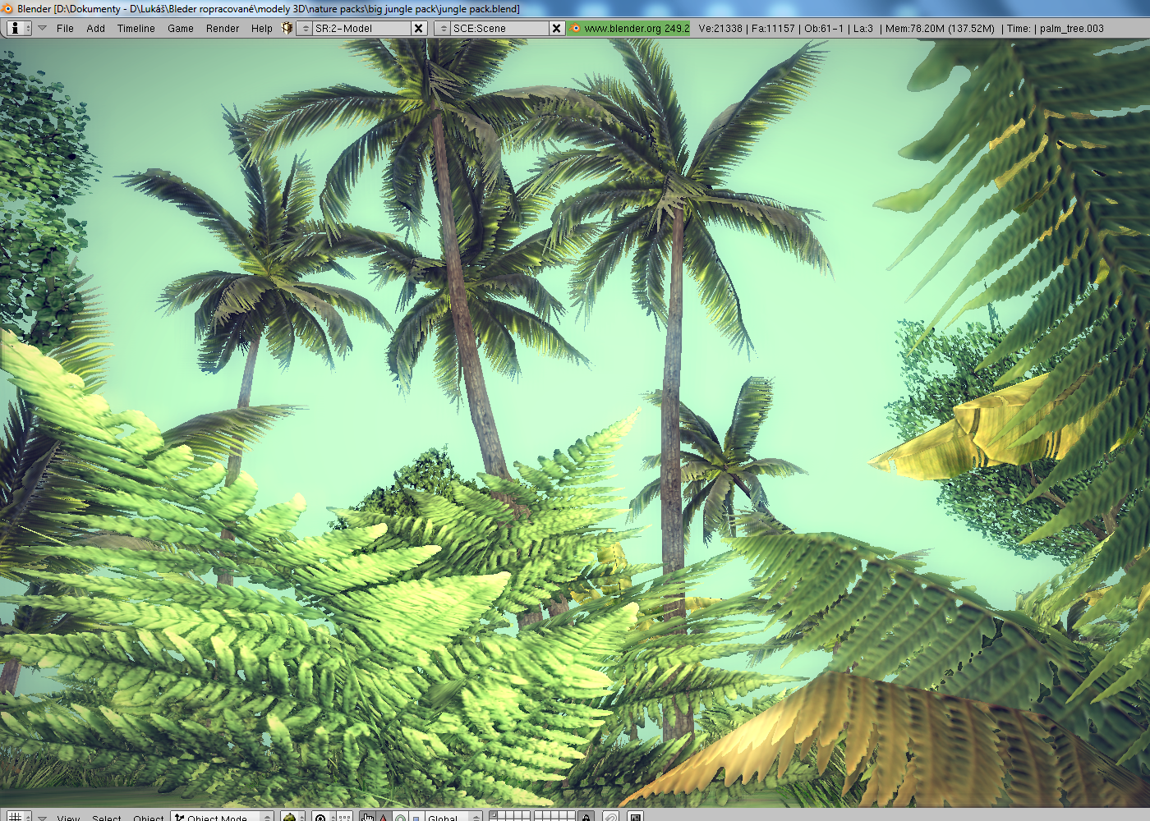Image resolution: width=1150 pixels, height=821 pixels.
Task: Click the pivot point icon in the viewport header
Action: click(x=320, y=817)
